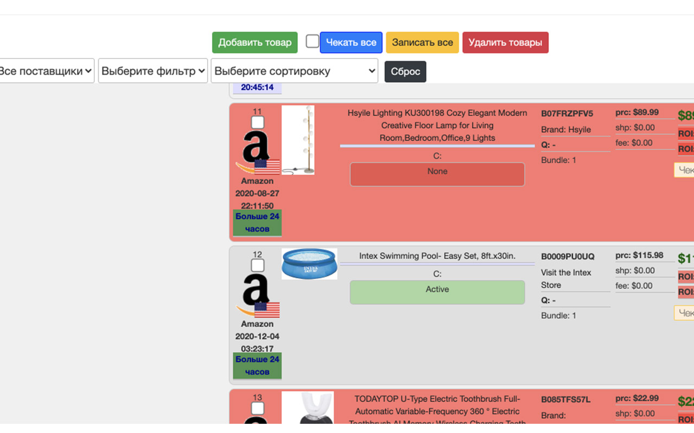
Task: Click the US flag icon on item 12
Action: tap(267, 309)
